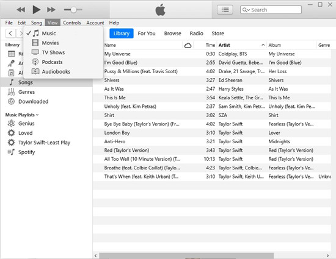Click the scroll right arrow
336x259 pixels.
327,255
